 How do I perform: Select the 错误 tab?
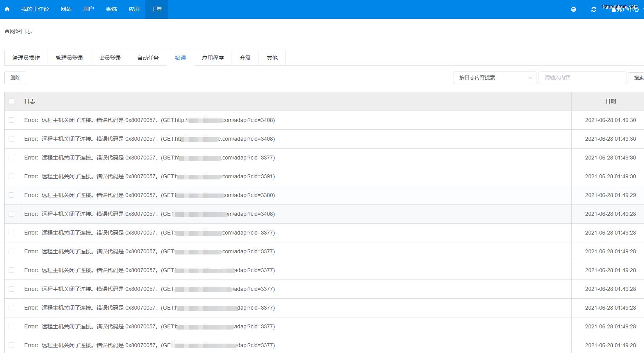coord(180,58)
